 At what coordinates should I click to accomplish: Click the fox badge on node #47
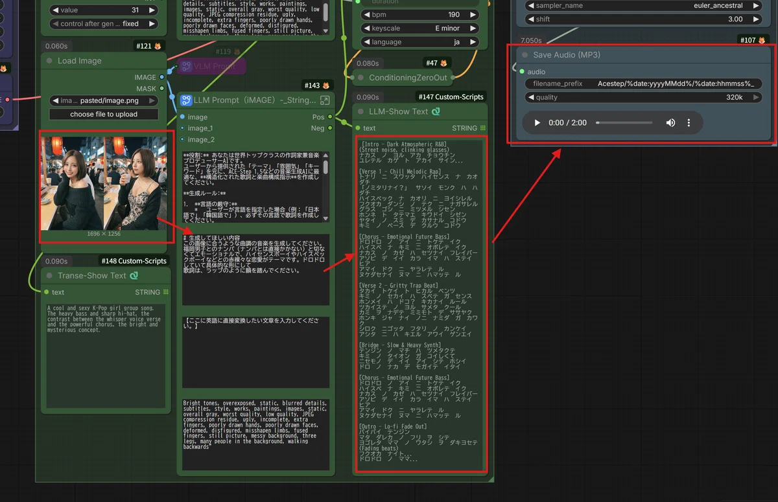tap(444, 63)
